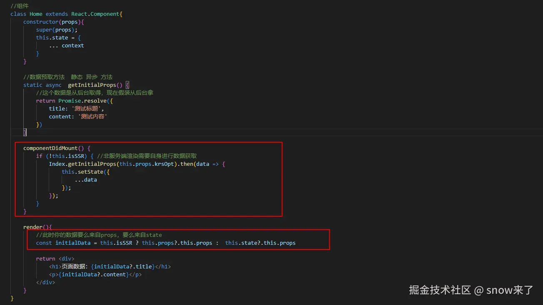Click this.state?.this.props at end of const line
The image size is (543, 305).
click(x=260, y=243)
